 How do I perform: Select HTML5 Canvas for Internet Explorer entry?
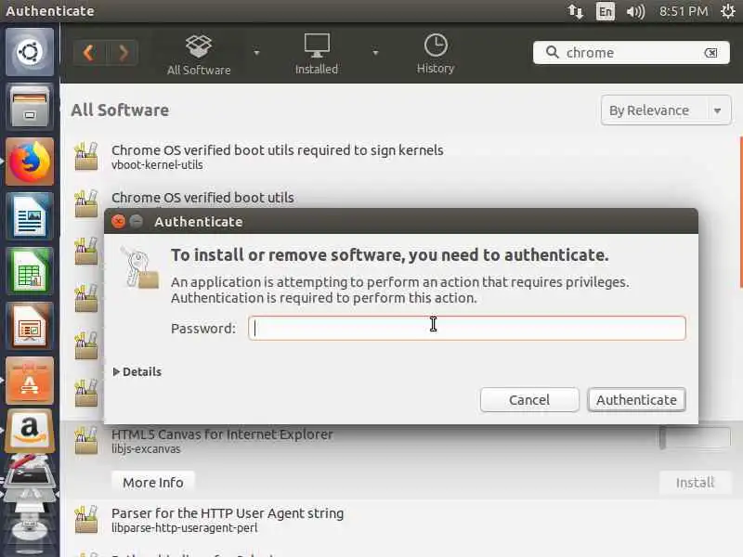pos(222,434)
